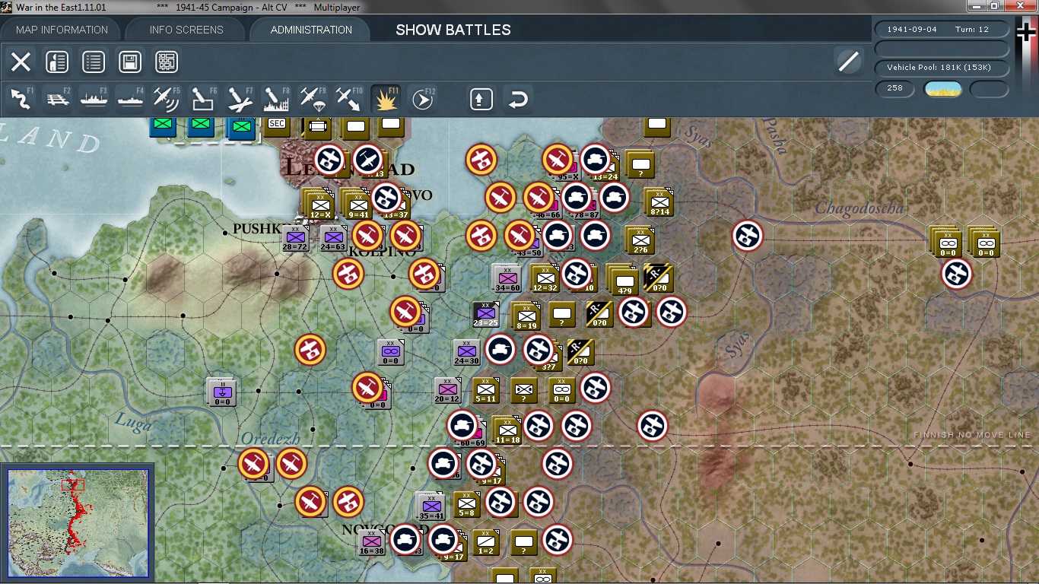Open the commander report icon with person silhouette
This screenshot has height=584, width=1039.
(x=57, y=62)
